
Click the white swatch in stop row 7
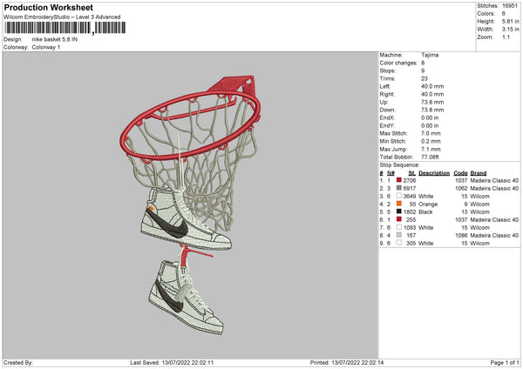(x=399, y=227)
